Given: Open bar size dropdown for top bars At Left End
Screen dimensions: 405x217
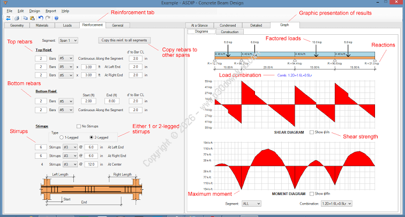Looking at the screenshot, I should click(66, 67).
